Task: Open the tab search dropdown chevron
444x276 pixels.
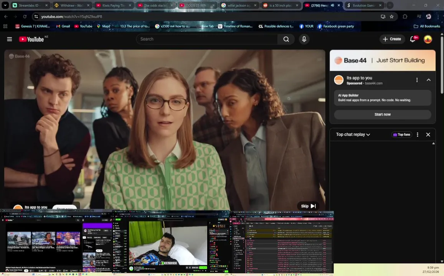Action: coord(5,5)
